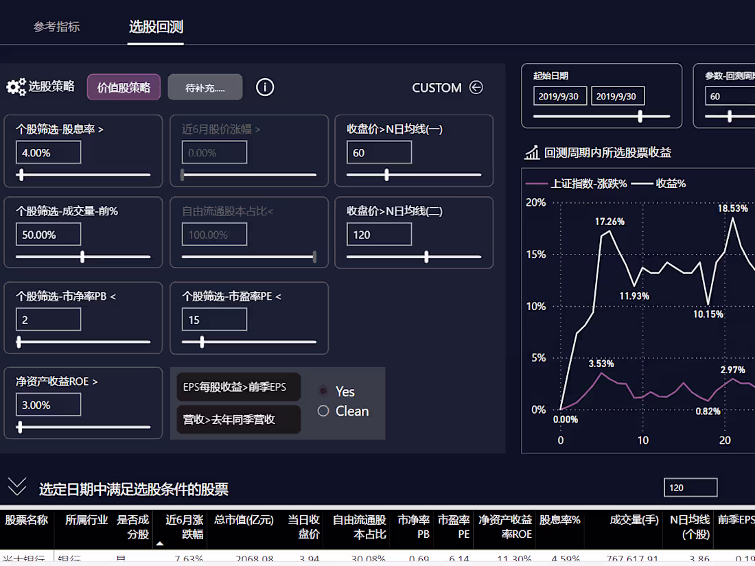Click the second 2019/9/30 date field
Image resolution: width=755 pixels, height=566 pixels.
pos(618,96)
